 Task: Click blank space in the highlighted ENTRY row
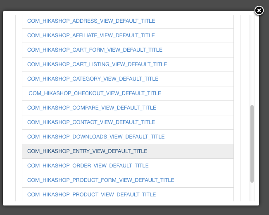(x=190, y=151)
